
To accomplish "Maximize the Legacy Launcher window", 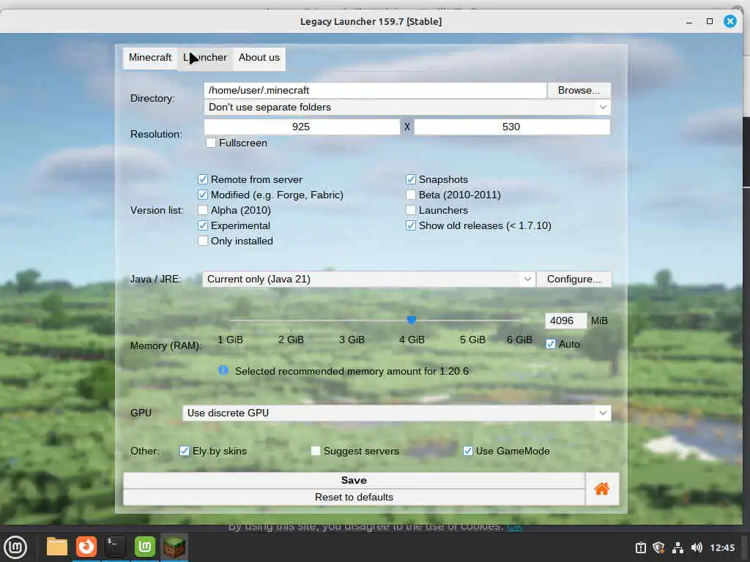I will pos(710,21).
